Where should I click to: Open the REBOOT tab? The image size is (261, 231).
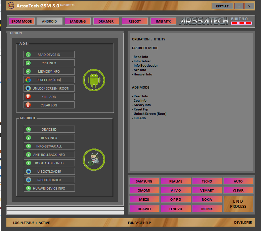pos(135,21)
